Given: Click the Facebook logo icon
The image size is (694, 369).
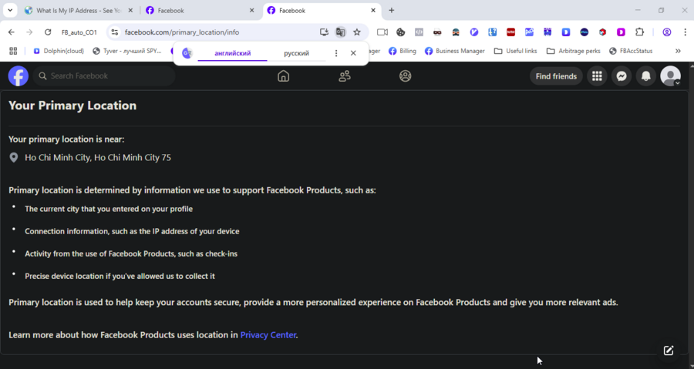Looking at the screenshot, I should [x=19, y=76].
